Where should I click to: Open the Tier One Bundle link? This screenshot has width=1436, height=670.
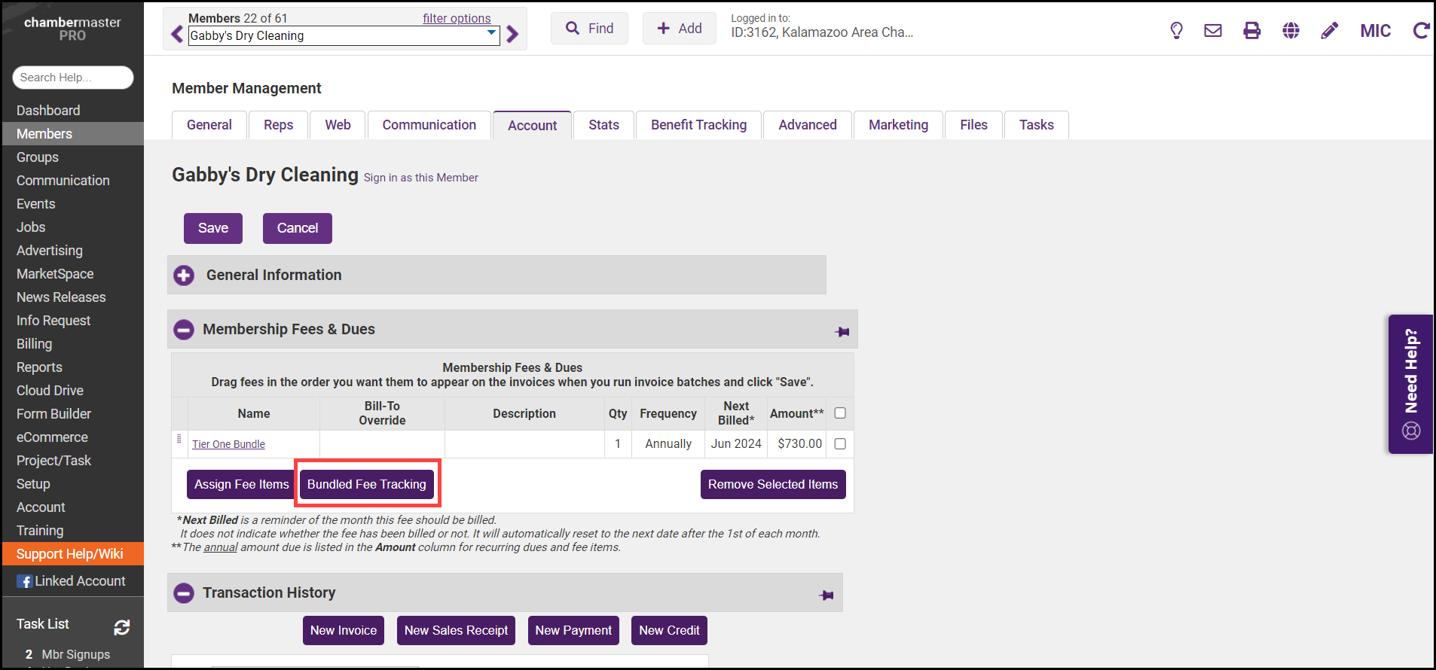pyautogui.click(x=228, y=444)
